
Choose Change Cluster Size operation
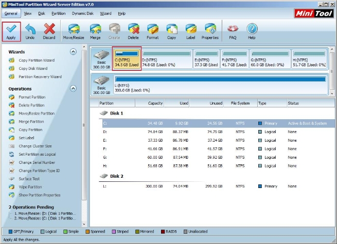35,146
